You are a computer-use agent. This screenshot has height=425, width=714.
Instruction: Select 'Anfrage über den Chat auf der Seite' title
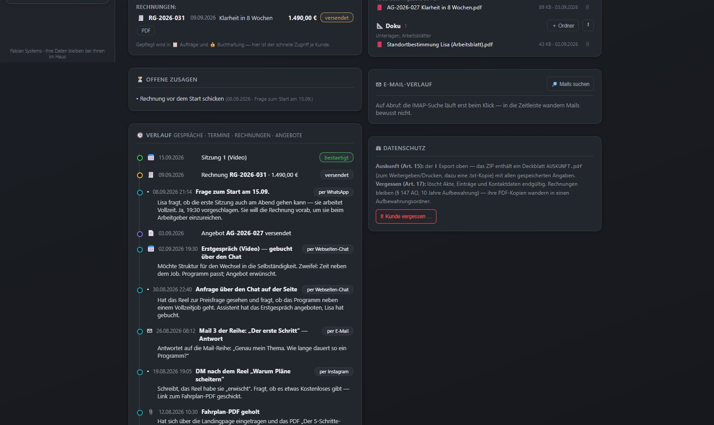(x=246, y=290)
